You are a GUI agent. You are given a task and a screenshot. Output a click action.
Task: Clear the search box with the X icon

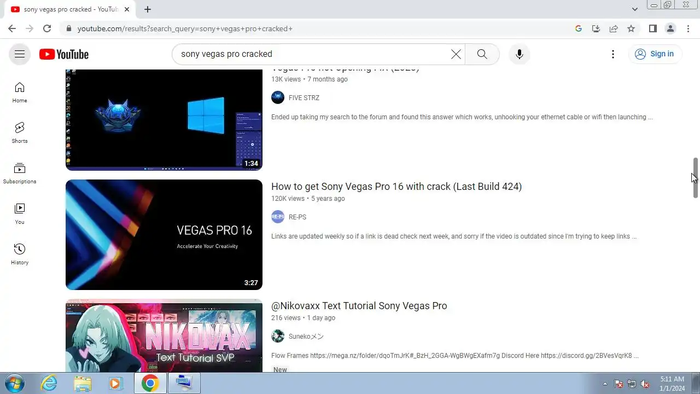456,54
